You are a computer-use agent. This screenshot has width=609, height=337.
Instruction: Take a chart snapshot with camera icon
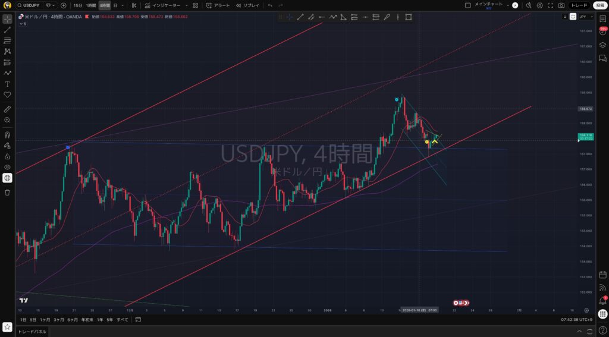click(x=561, y=5)
